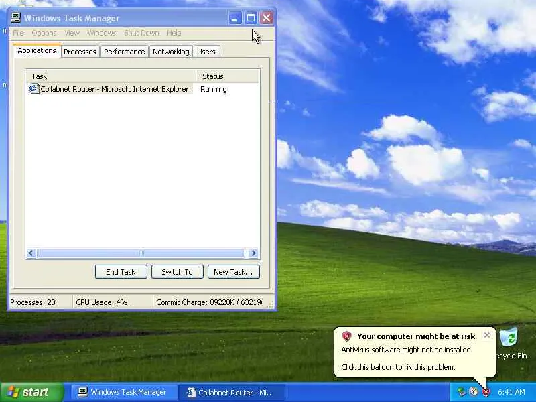Switch to the Performance tab
The height and width of the screenshot is (402, 536).
[125, 52]
